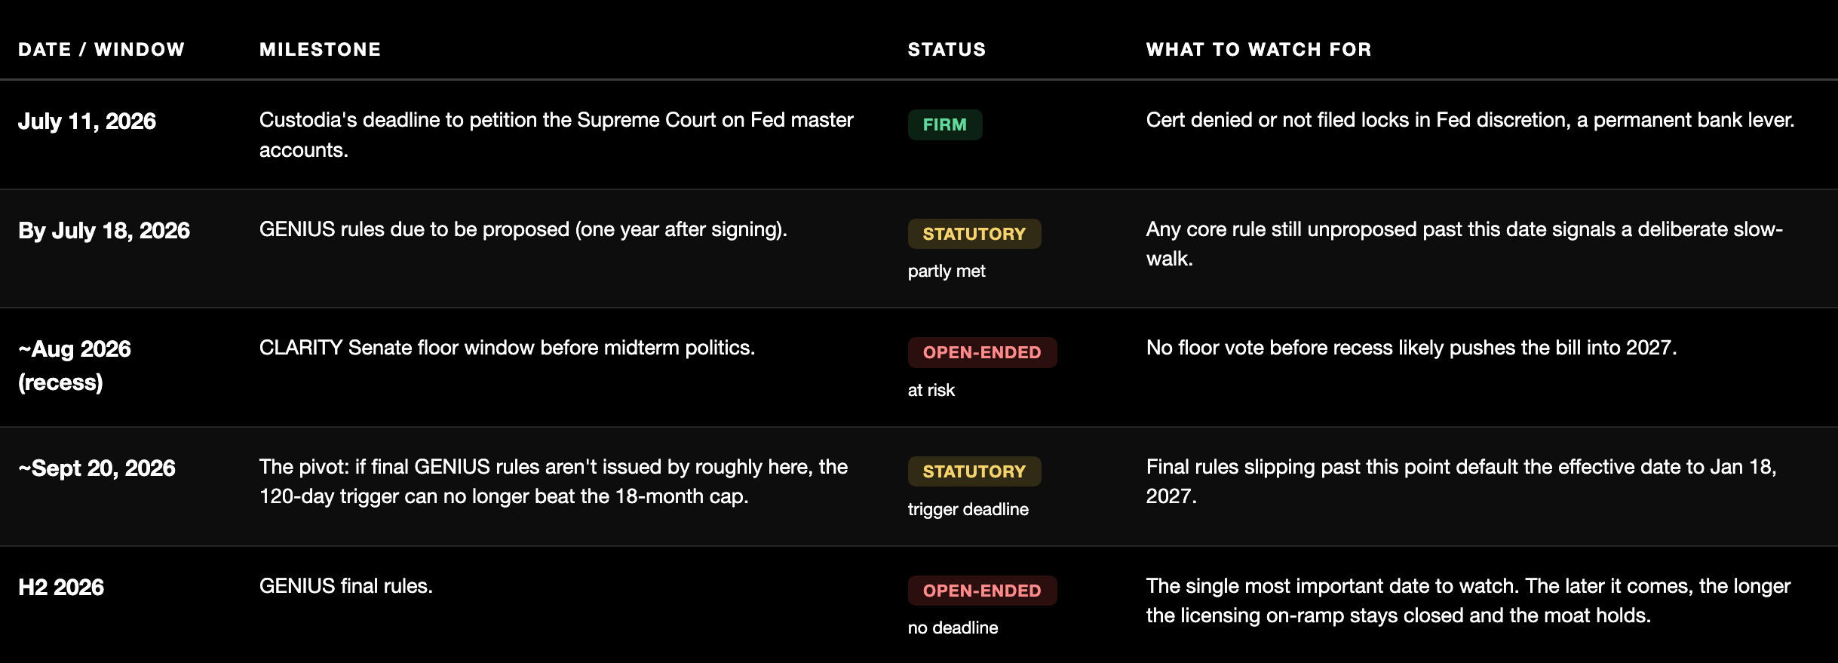This screenshot has height=663, width=1838.
Task: Select the ~Aug 2026 (recess) date cell
Action: pos(75,366)
